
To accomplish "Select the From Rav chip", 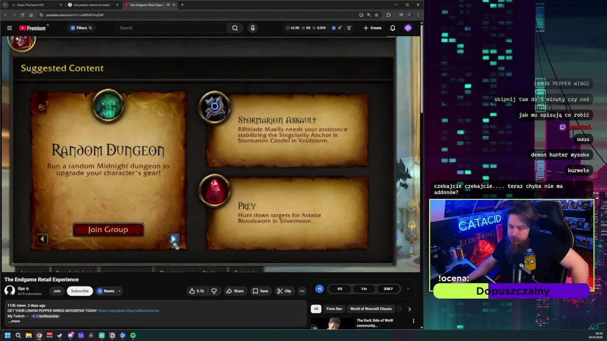I will pyautogui.click(x=334, y=309).
